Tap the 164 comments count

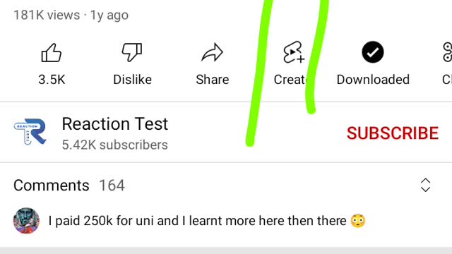(x=112, y=185)
